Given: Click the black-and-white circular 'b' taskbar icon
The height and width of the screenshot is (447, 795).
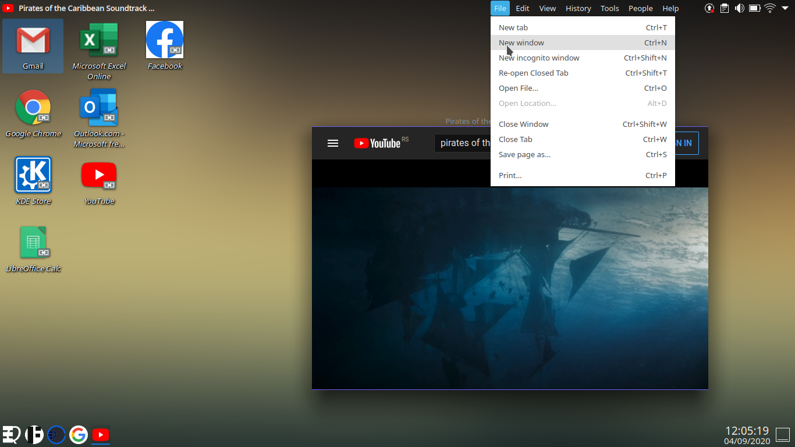Looking at the screenshot, I should click(34, 435).
